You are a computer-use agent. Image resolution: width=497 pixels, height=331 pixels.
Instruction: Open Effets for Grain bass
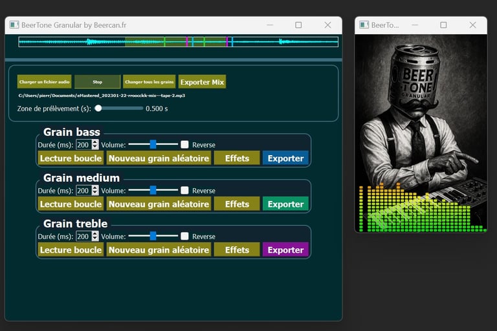click(237, 158)
